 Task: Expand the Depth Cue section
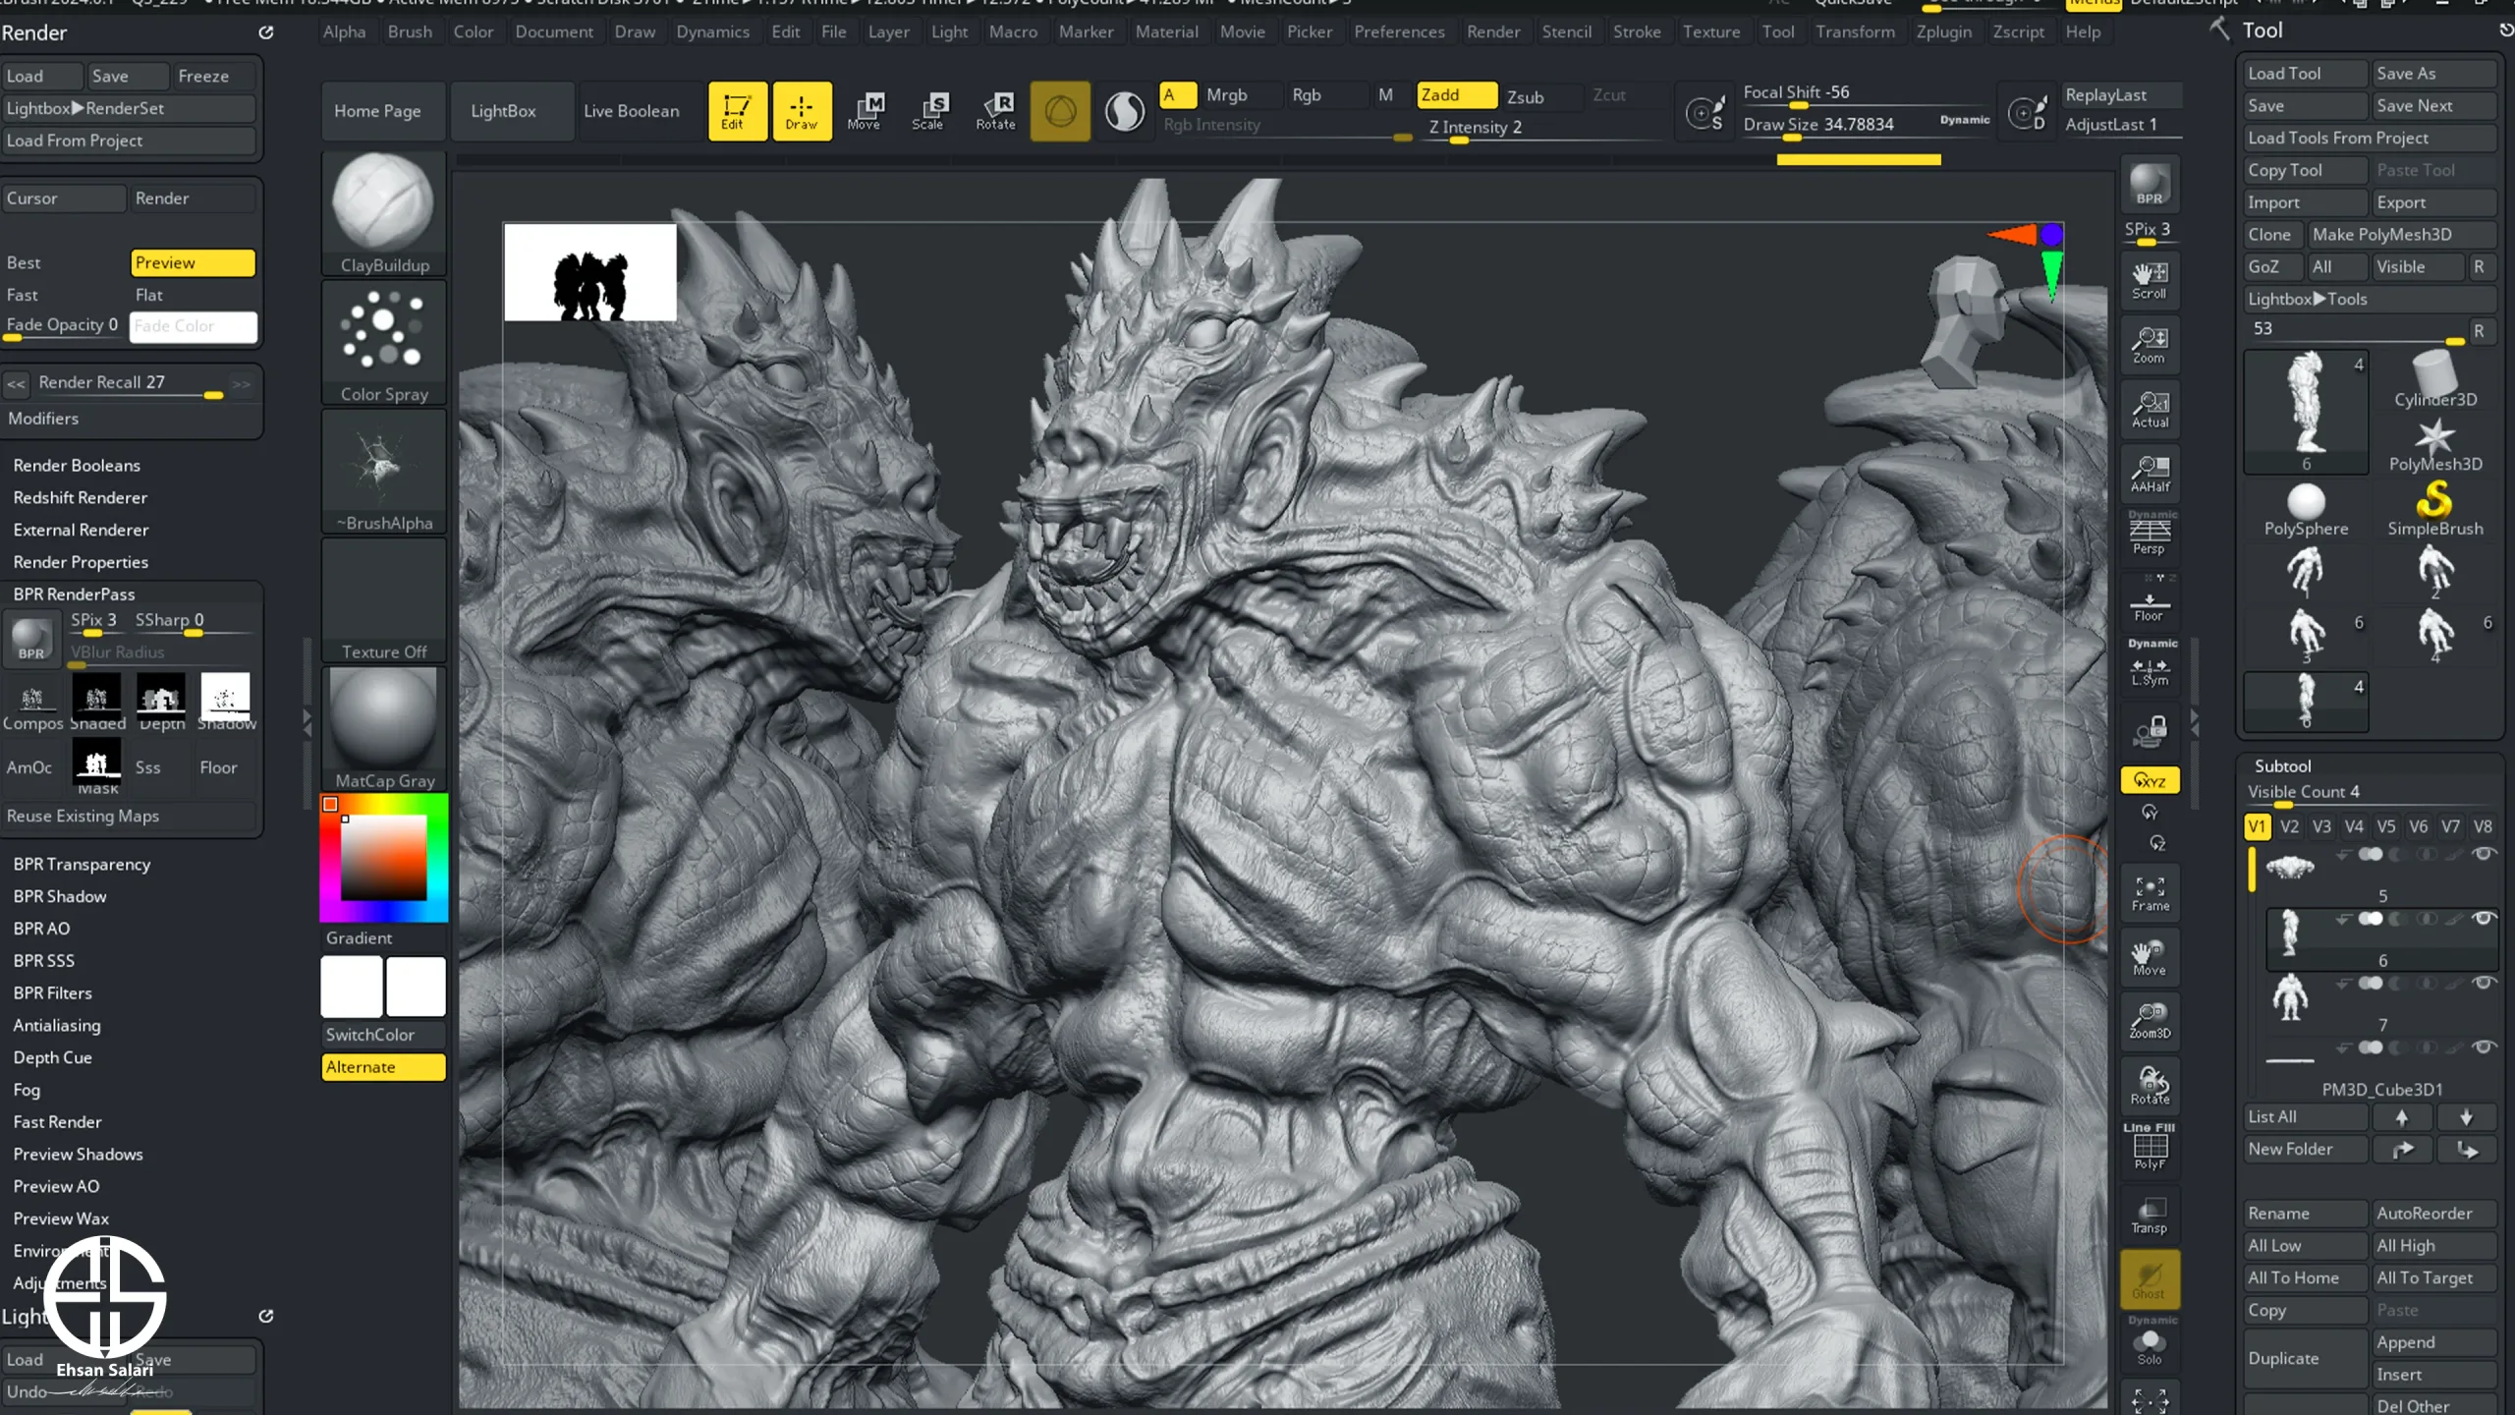[53, 1057]
